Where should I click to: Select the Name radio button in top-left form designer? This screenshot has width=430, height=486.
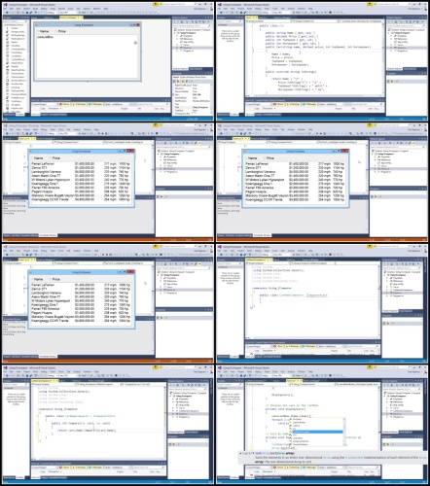point(44,31)
